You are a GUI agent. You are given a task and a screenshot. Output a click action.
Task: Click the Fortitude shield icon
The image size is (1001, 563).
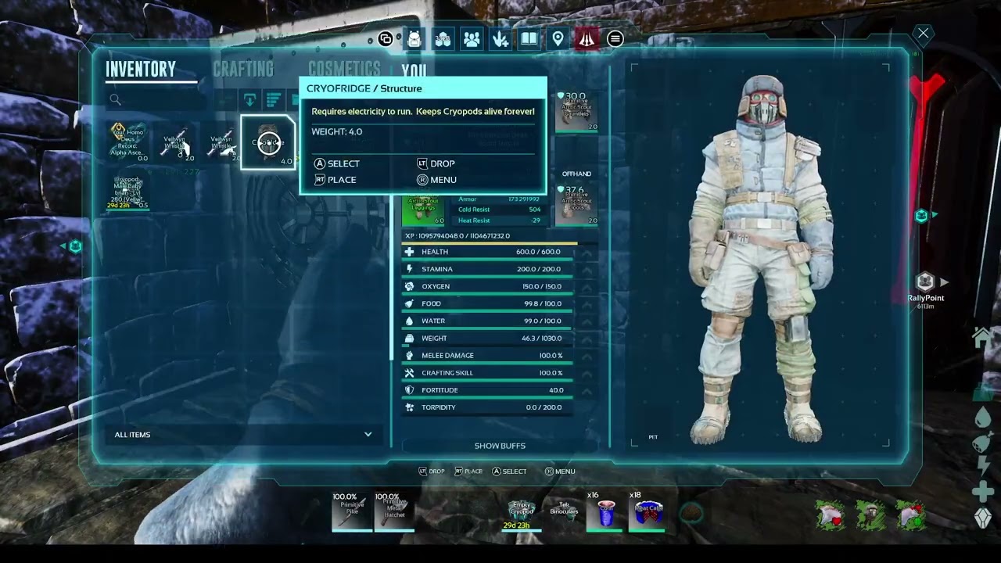click(409, 390)
